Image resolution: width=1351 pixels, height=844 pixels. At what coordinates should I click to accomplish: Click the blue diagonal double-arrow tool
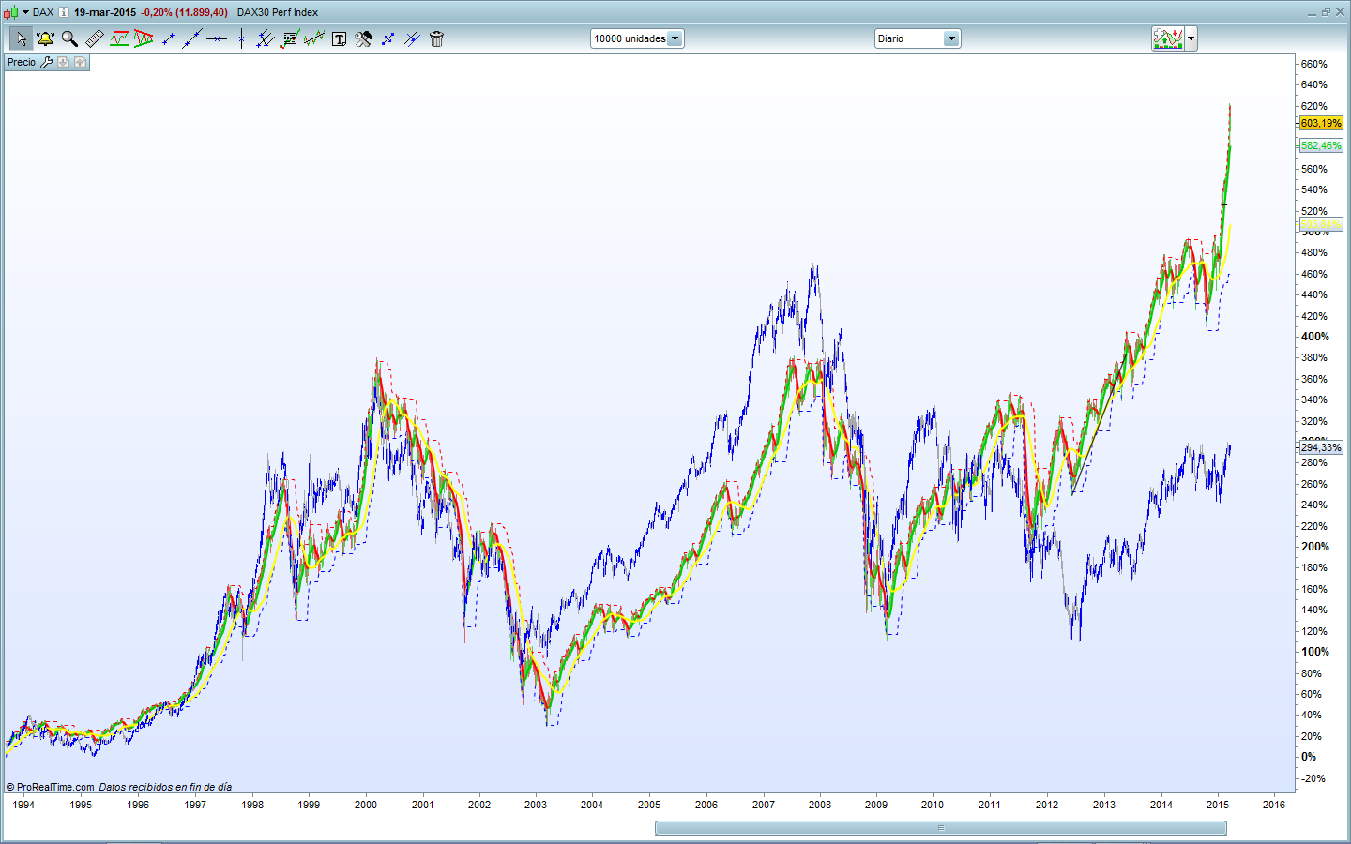[x=387, y=38]
